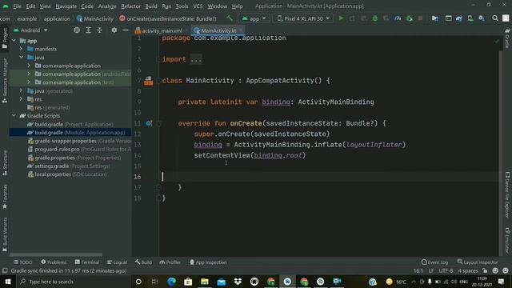Screen dimensions: 512x288
Task: Open the Logcat tool window
Action: click(118, 262)
